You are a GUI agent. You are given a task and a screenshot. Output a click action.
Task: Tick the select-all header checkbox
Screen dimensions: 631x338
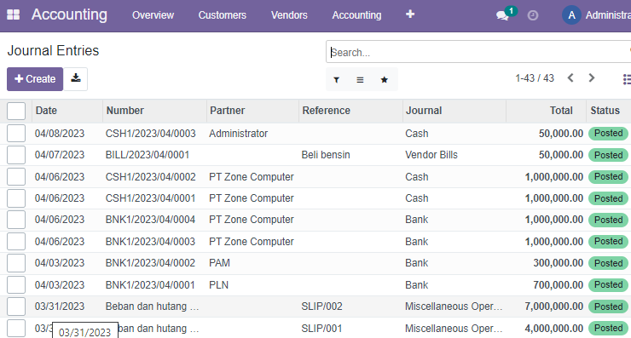pos(16,111)
